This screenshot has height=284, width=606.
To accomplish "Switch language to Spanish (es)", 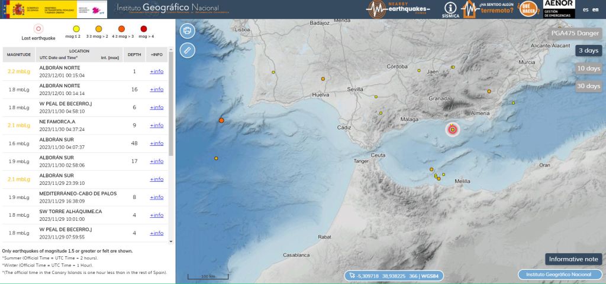I will point(586,9).
